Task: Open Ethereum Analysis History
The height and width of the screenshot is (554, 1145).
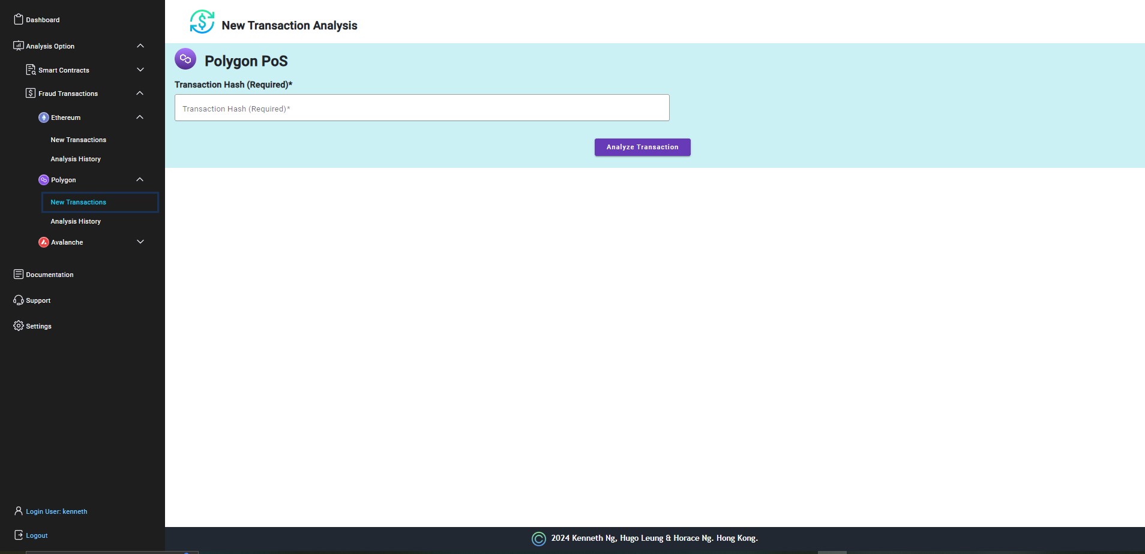Action: point(76,159)
